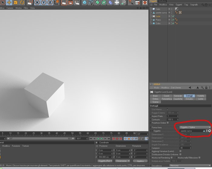Click the object picker icon beside parete curva

tap(210, 131)
